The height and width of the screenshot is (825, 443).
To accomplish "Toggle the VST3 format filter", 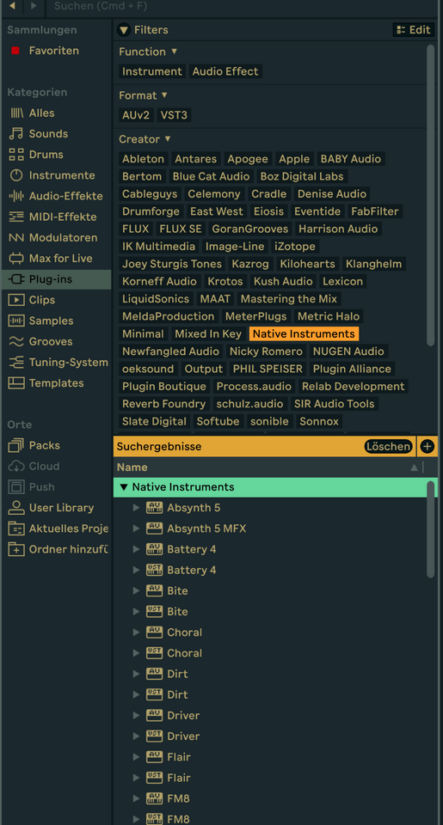I will 174,115.
